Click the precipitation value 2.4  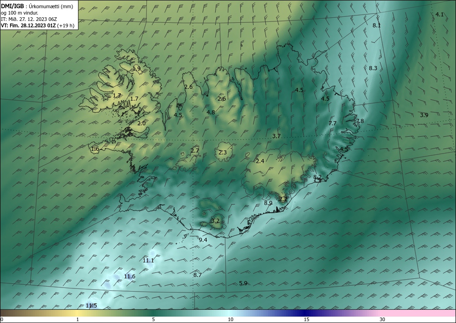click(x=260, y=161)
